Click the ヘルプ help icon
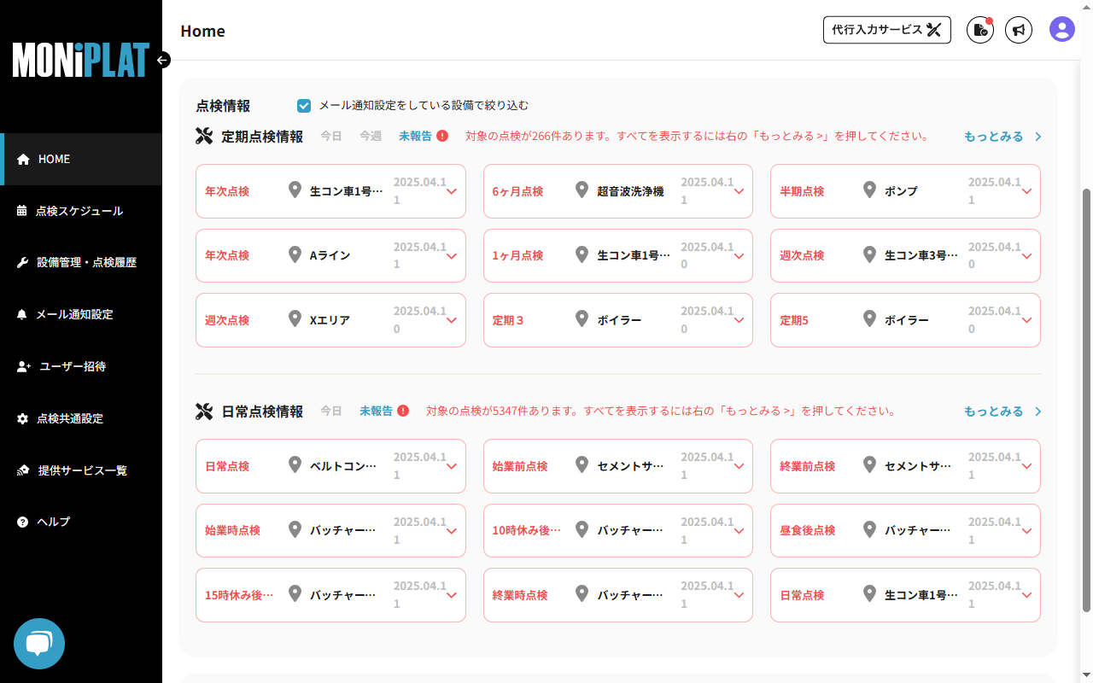 click(x=22, y=522)
